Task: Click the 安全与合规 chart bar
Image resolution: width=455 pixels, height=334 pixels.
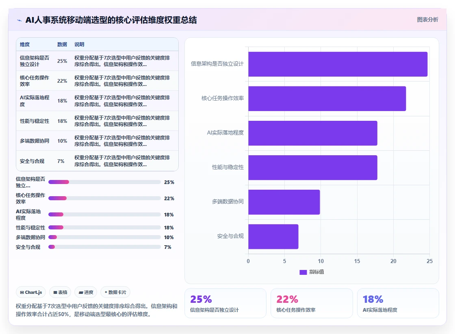Action: (273, 236)
